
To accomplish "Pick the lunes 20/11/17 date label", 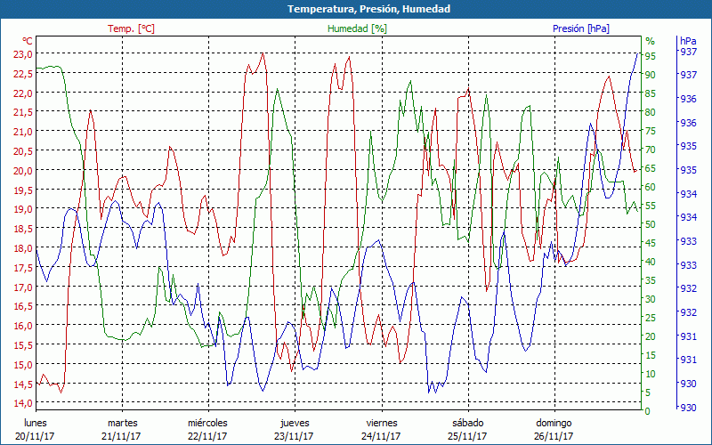I will pos(36,429).
